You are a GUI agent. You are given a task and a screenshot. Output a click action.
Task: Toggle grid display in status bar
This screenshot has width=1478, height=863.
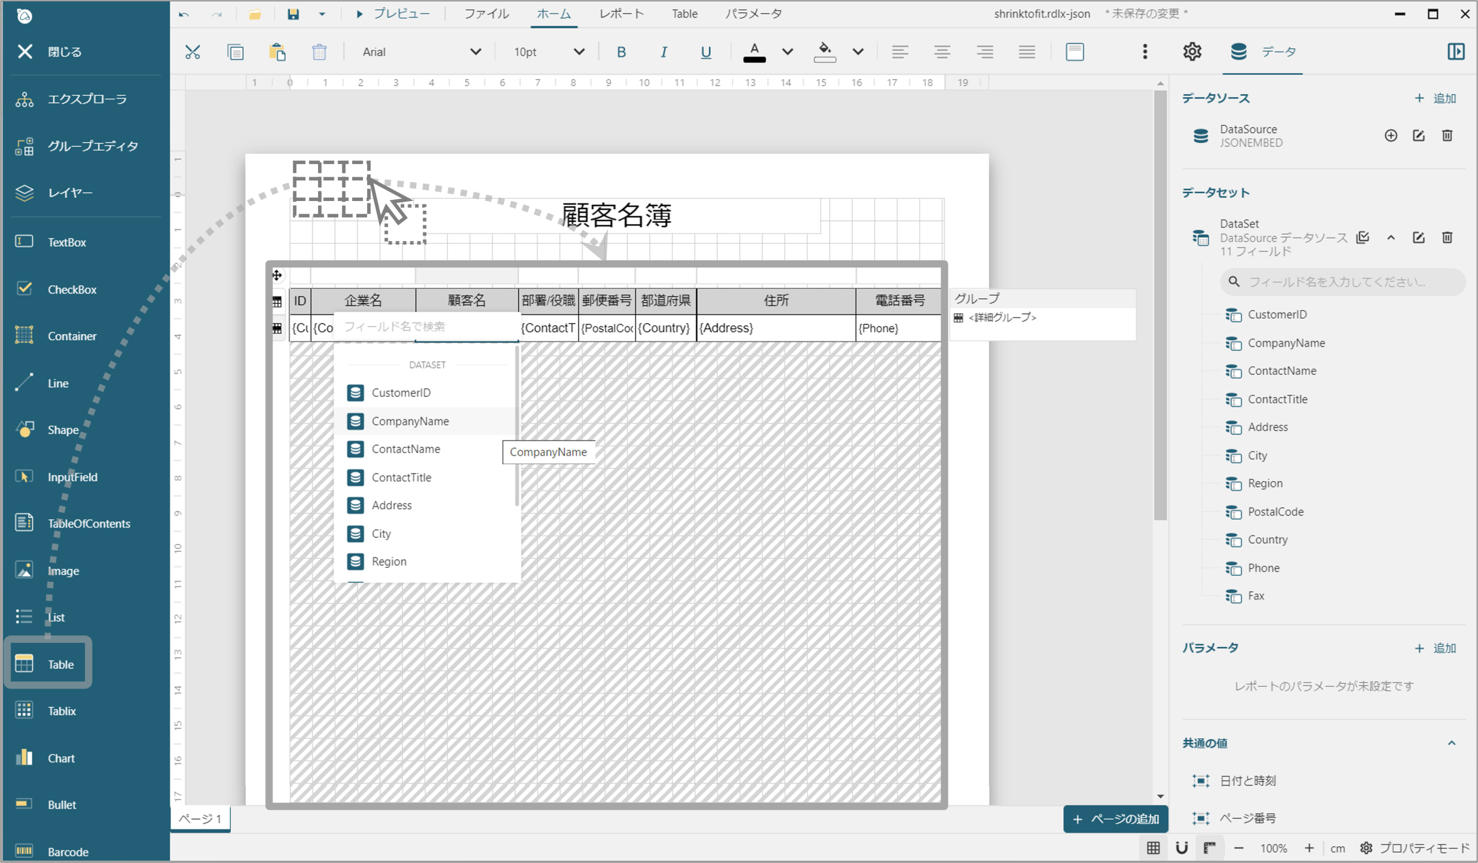(x=1153, y=849)
